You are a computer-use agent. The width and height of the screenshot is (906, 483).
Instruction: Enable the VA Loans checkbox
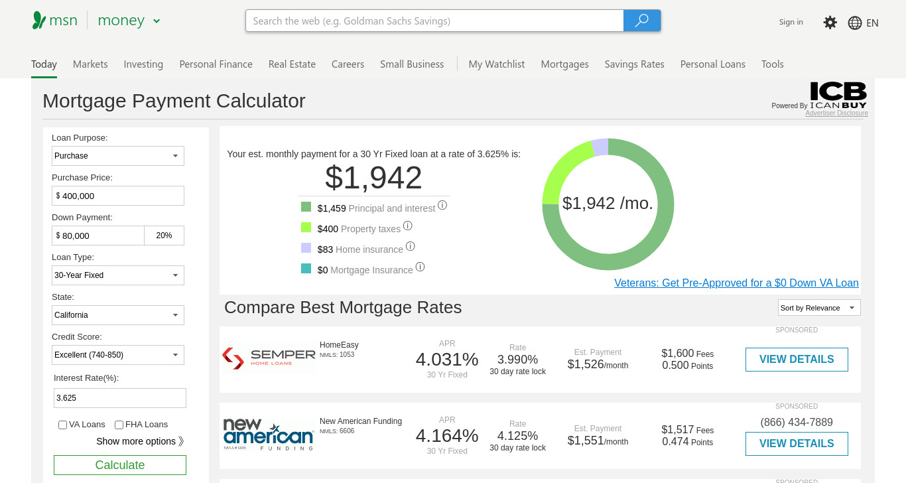coord(62,425)
